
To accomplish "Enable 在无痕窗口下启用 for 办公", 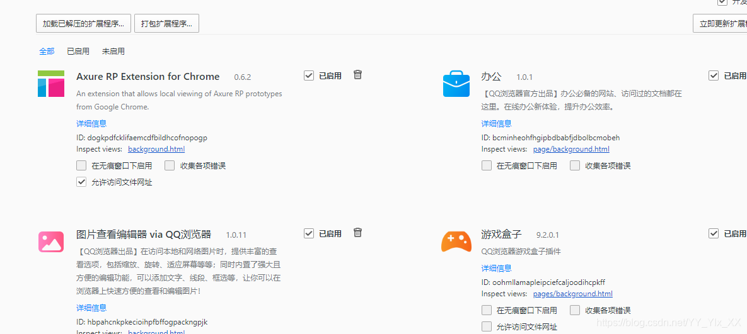I will point(487,165).
